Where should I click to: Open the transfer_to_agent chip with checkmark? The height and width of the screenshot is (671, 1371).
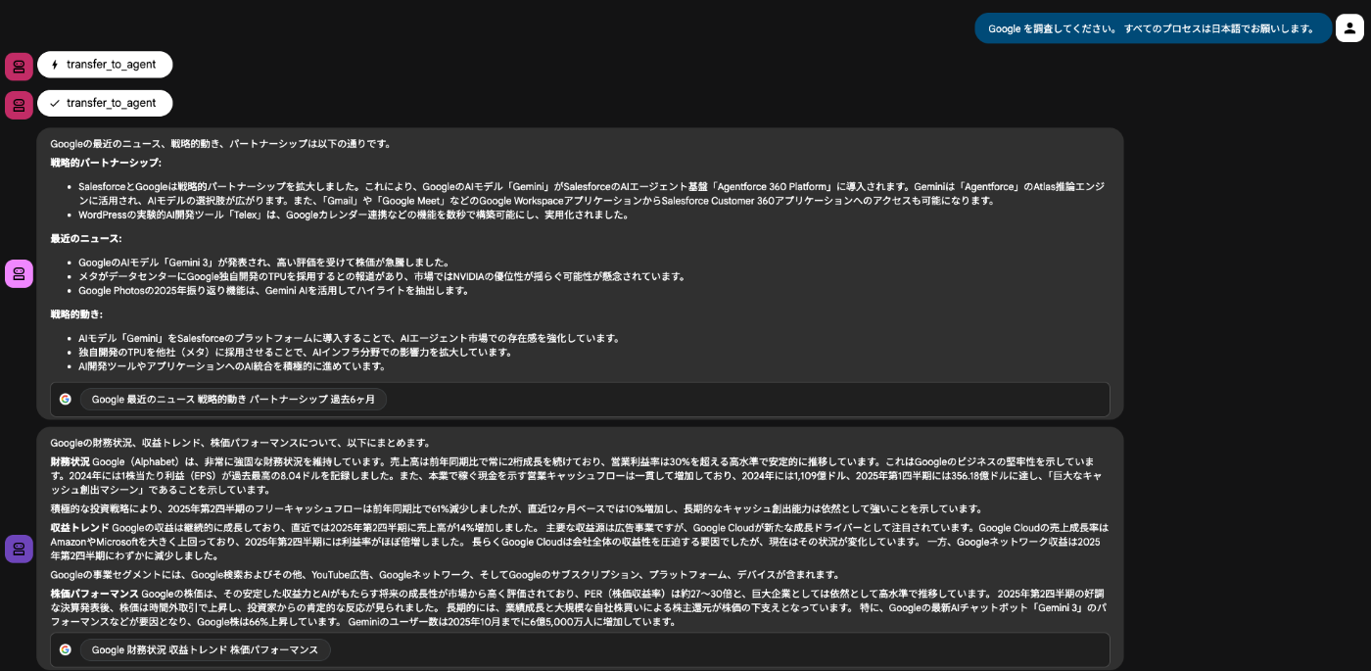[x=105, y=103]
